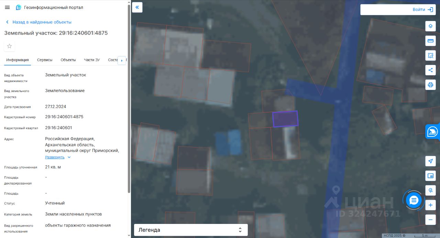Viewport: 440px width, 238px height.
Task: Zoom out on the map
Action: click(430, 219)
